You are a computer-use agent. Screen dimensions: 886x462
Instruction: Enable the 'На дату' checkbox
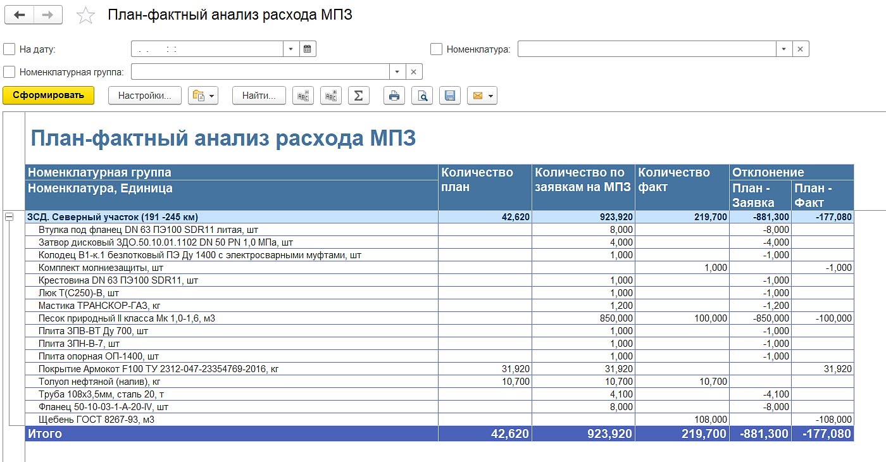9,49
